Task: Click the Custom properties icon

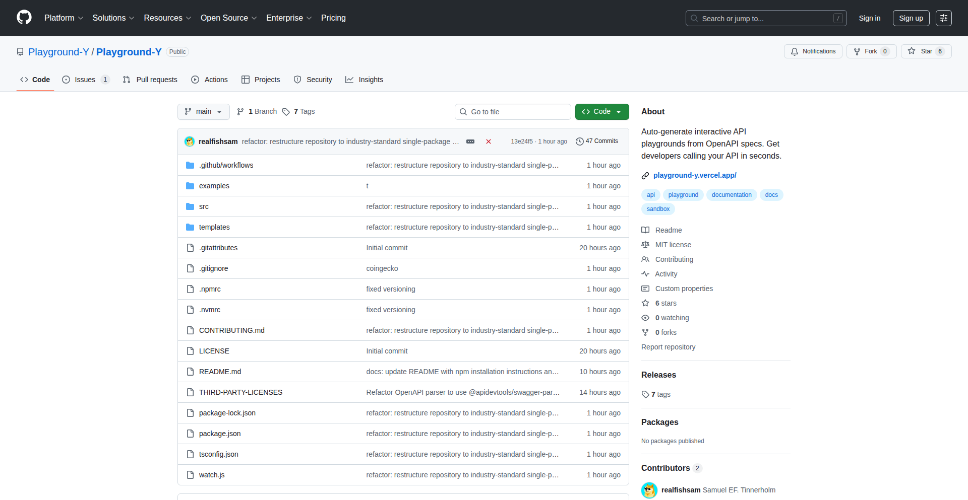Action: tap(646, 289)
